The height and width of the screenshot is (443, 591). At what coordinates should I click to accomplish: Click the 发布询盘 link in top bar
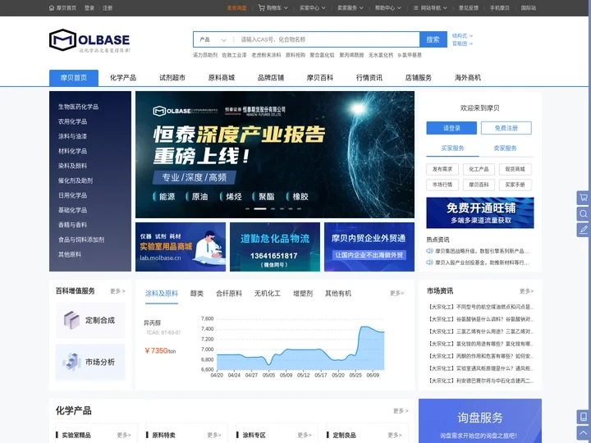(x=236, y=8)
